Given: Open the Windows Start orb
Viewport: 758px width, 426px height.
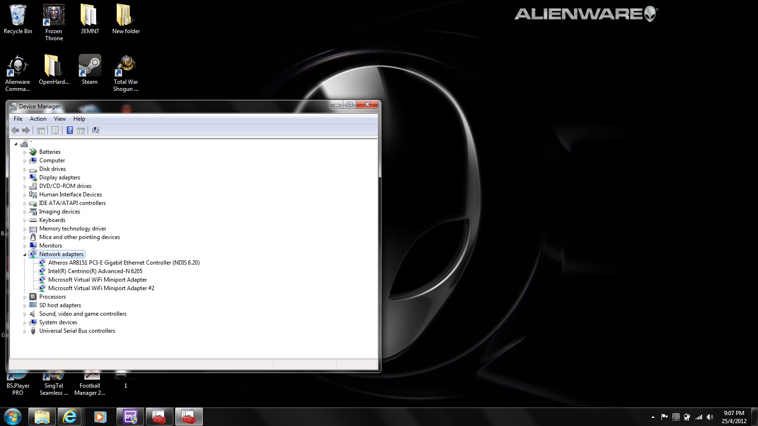Looking at the screenshot, I should 13,417.
